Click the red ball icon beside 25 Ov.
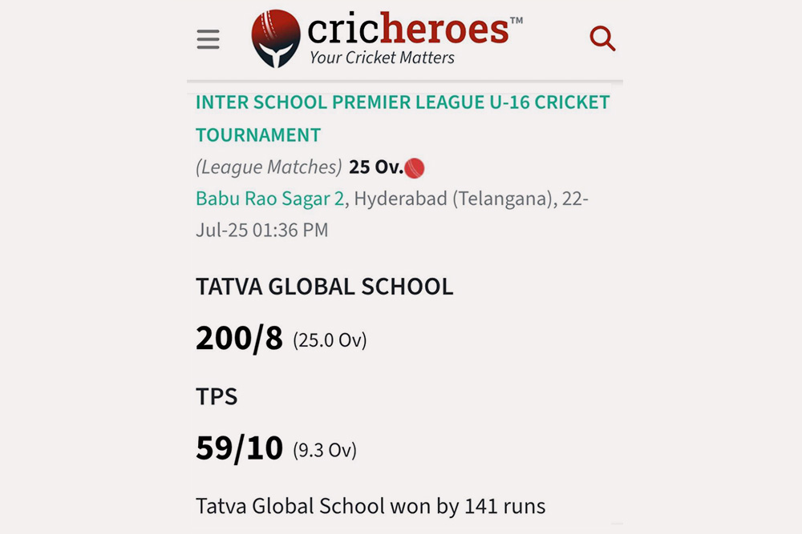The height and width of the screenshot is (534, 802). click(x=415, y=168)
